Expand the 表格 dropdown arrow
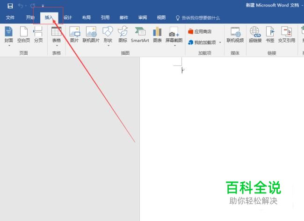Image resolution: width=304 pixels, height=221 pixels. coord(57,46)
